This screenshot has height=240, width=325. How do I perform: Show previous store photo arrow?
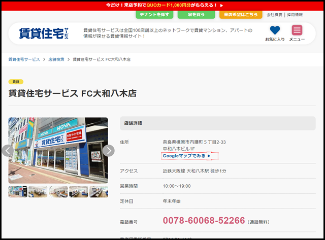(8, 151)
